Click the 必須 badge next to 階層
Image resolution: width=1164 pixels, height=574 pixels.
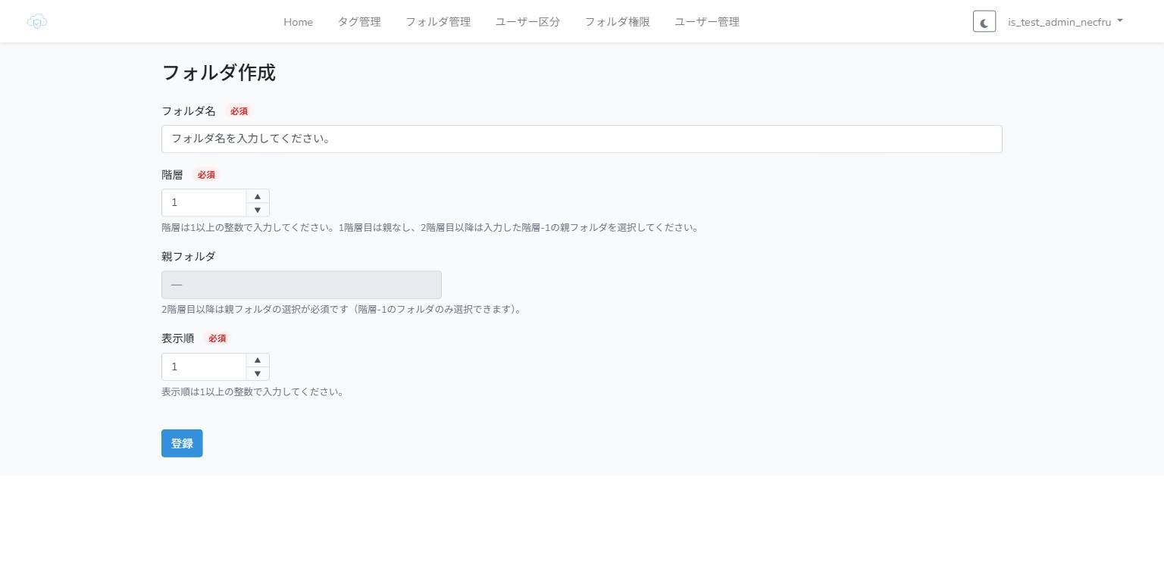tap(206, 175)
